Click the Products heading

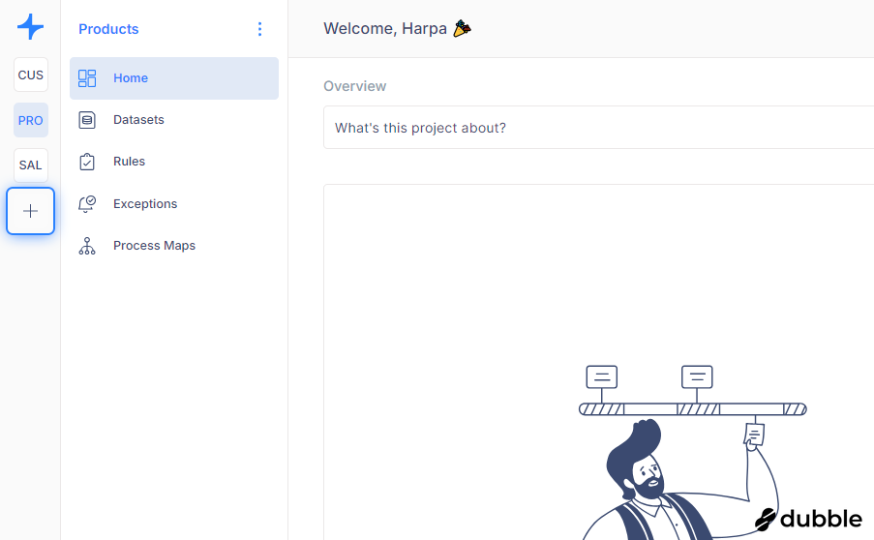coord(108,29)
